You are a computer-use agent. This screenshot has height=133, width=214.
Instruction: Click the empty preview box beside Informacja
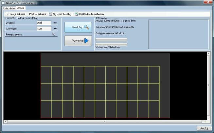click(178, 34)
